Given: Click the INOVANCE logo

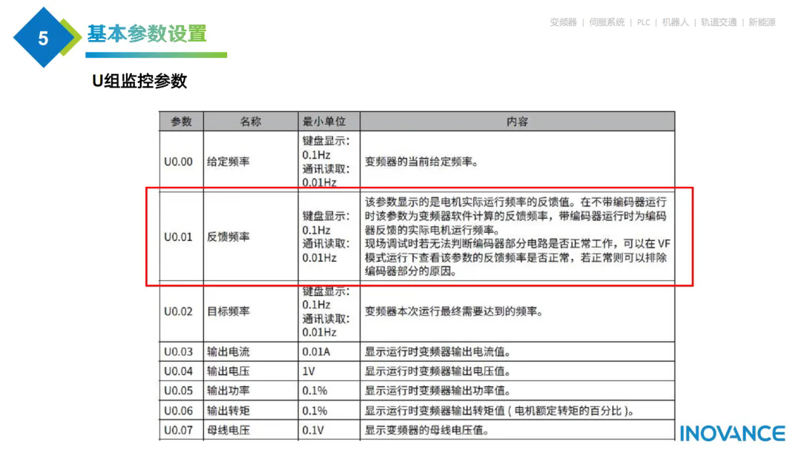Looking at the screenshot, I should point(732,434).
